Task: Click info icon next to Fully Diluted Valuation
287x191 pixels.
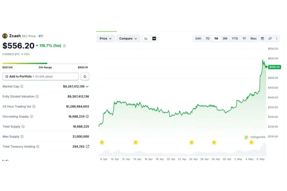Action: pos(37,96)
